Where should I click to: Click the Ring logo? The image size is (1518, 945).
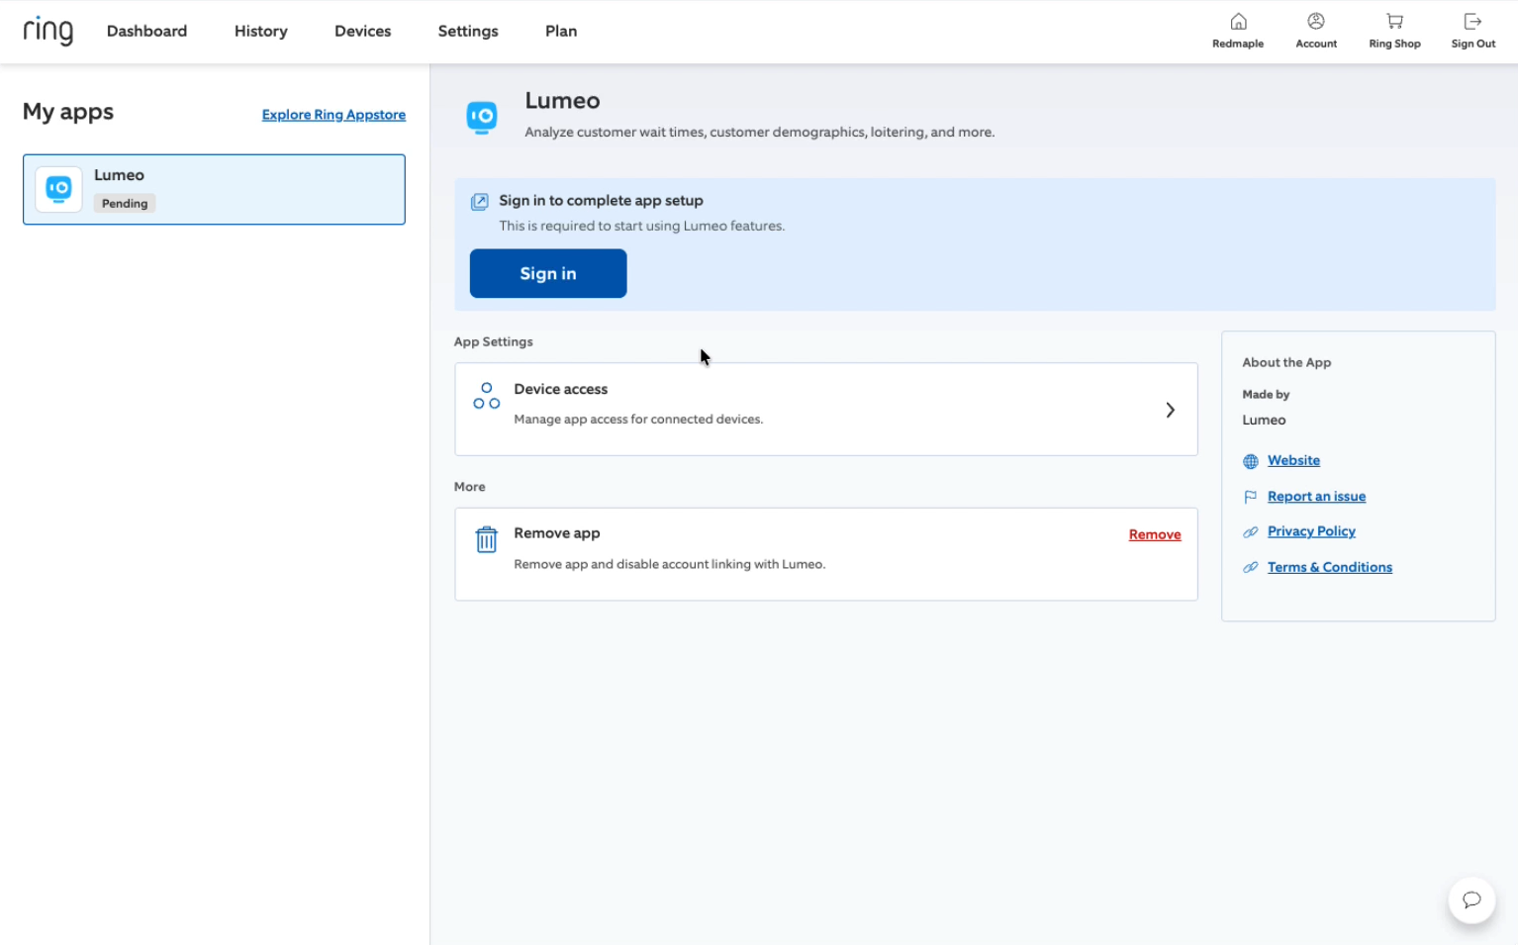(47, 31)
